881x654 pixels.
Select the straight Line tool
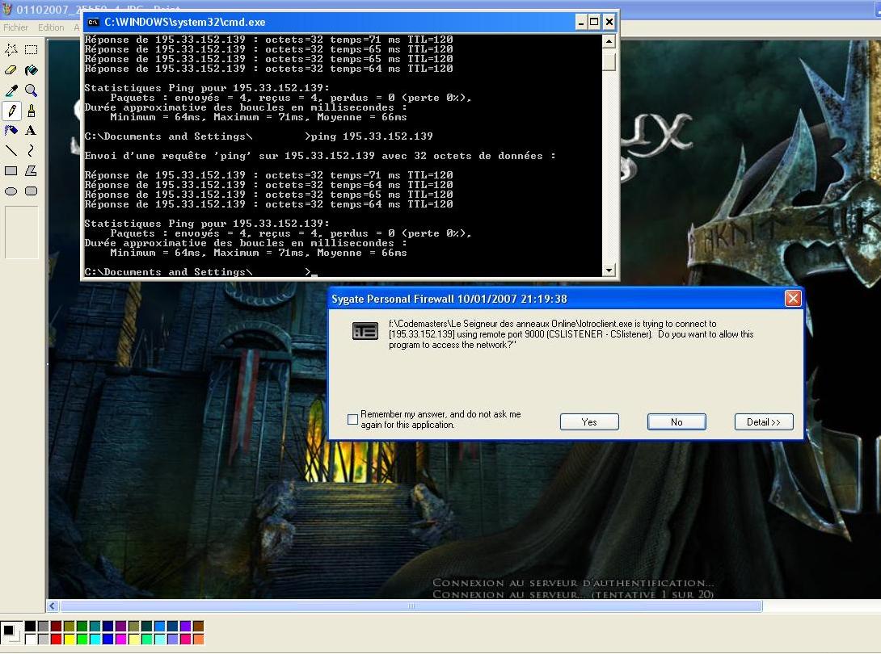(x=11, y=151)
